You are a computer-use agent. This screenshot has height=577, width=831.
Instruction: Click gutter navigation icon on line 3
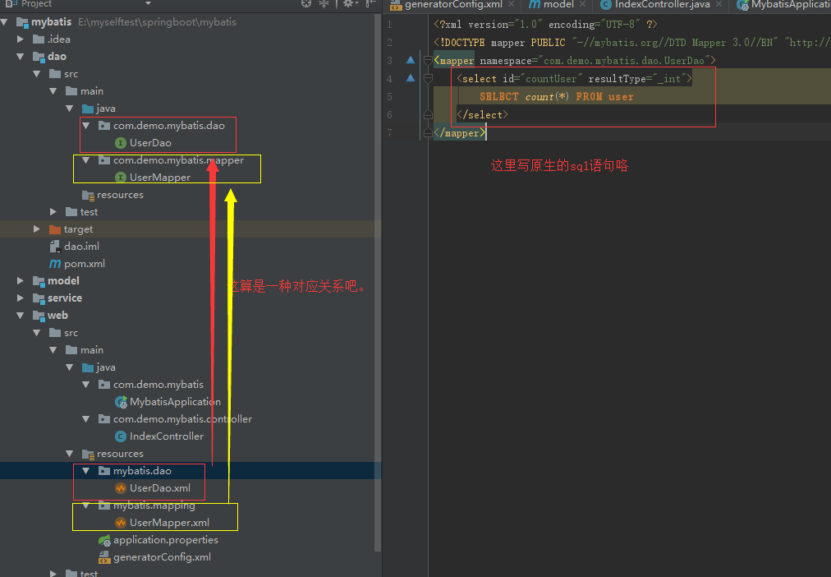point(411,60)
